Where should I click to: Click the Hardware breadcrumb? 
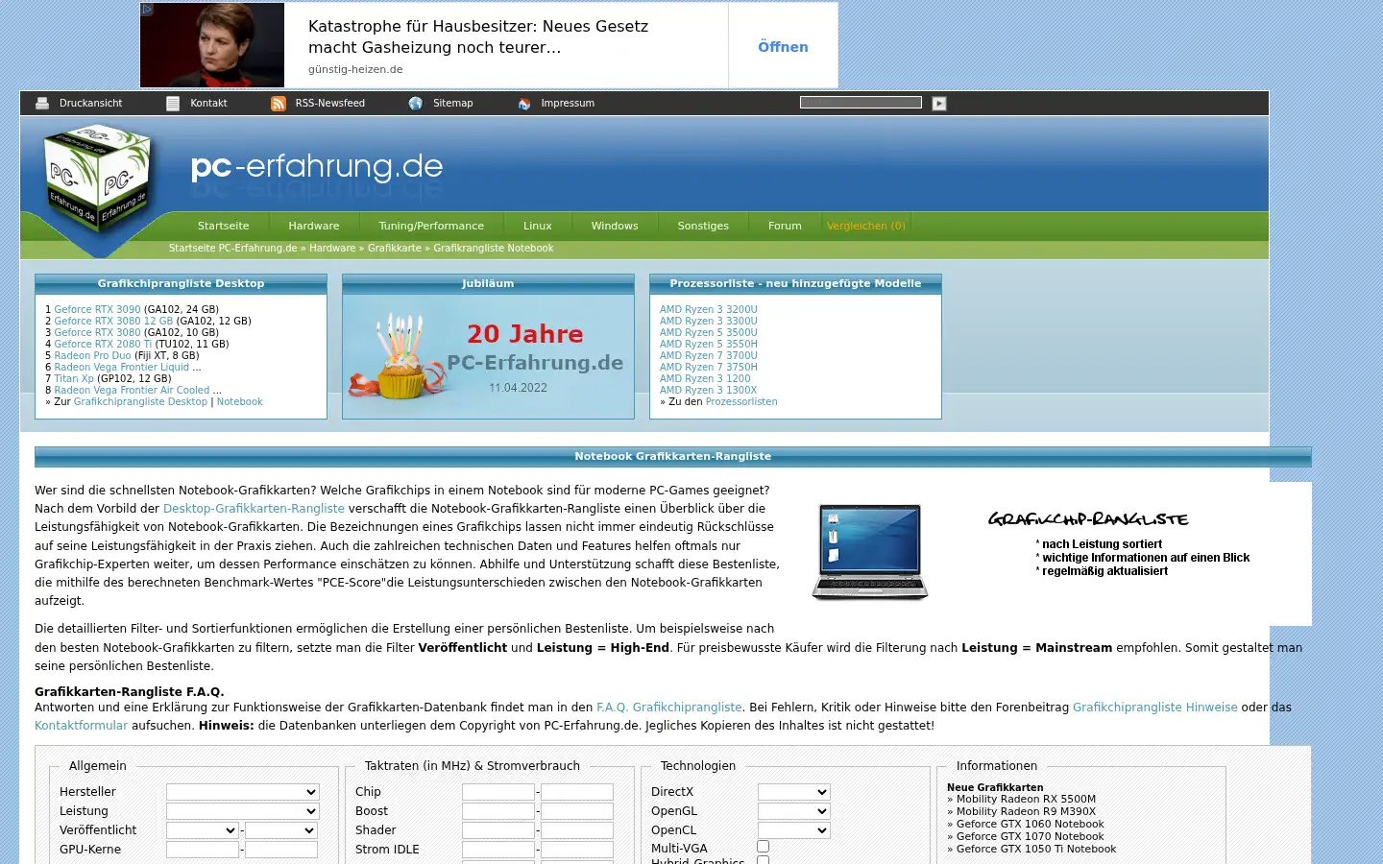pos(332,249)
